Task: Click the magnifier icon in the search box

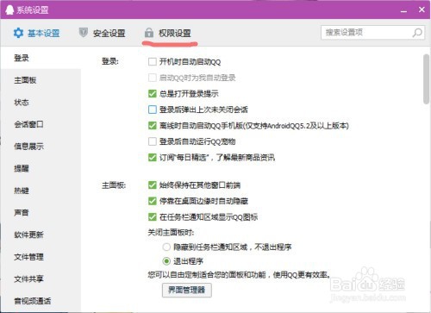Action: [x=417, y=33]
